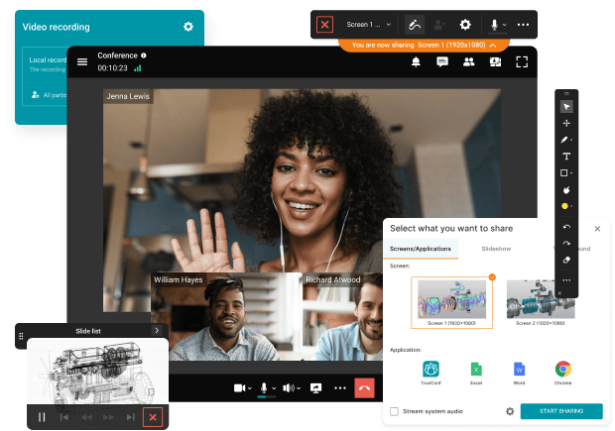
Task: Open the Screen 1 source dropdown
Action: coord(368,25)
